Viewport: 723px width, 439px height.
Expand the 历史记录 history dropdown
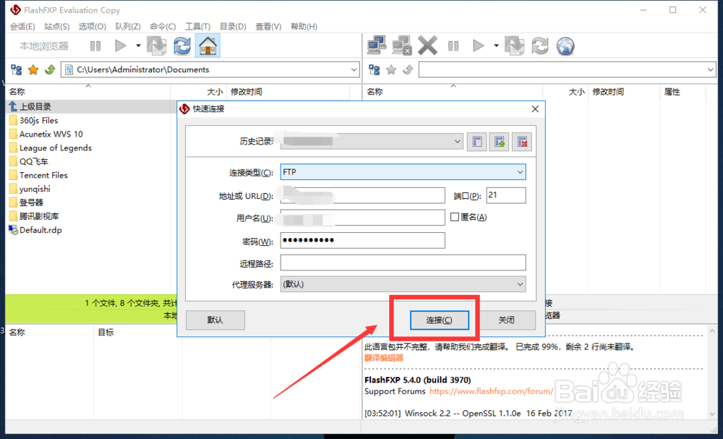457,142
